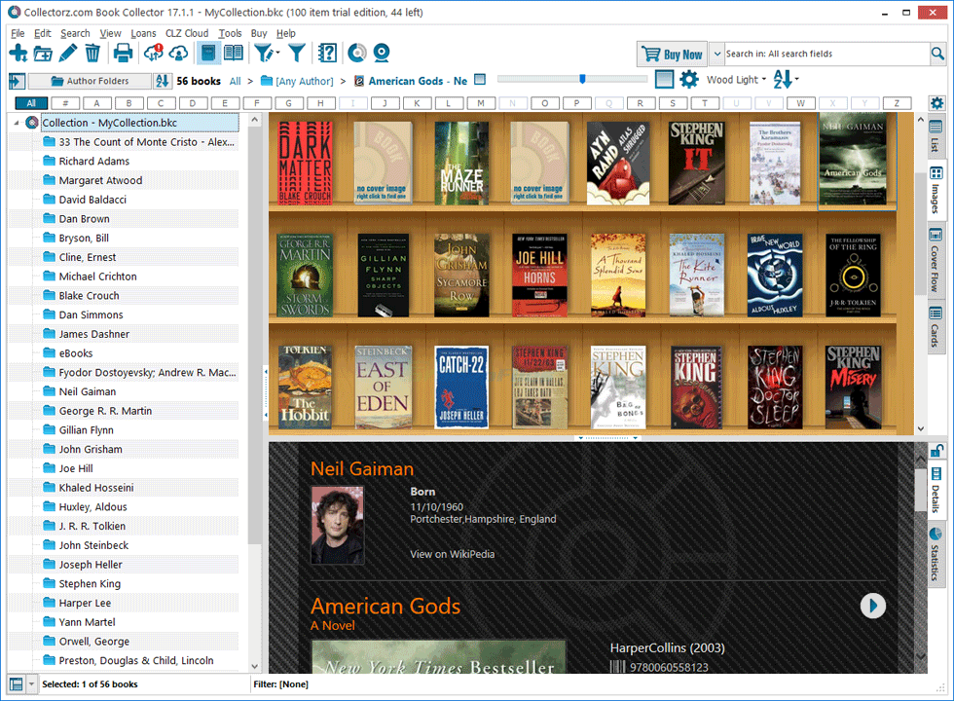Toggle the details panel lock icon

pyautogui.click(x=936, y=451)
